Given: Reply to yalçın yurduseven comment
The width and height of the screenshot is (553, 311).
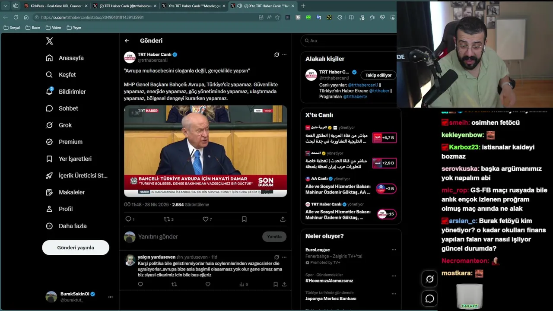Looking at the screenshot, I should pos(140,284).
